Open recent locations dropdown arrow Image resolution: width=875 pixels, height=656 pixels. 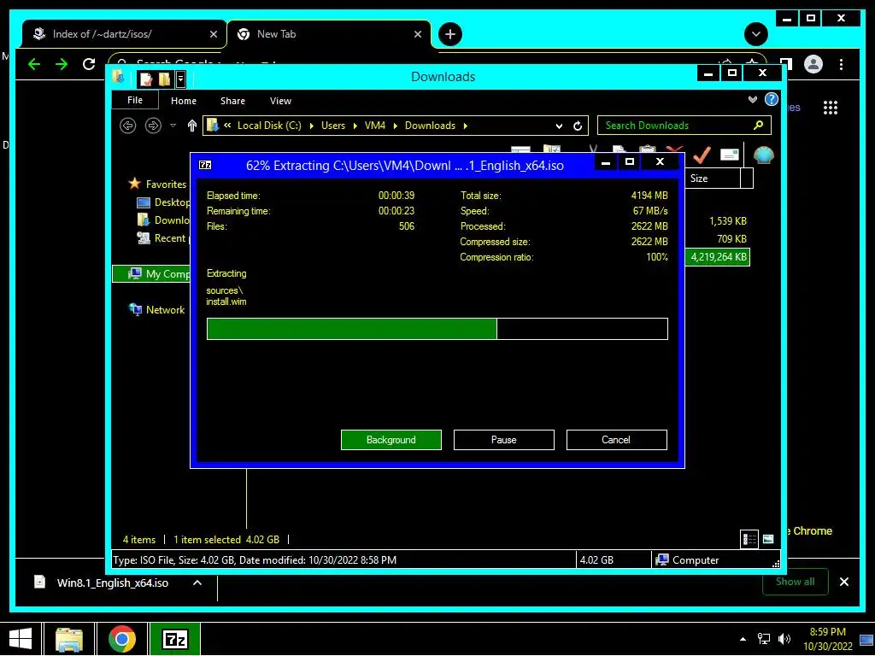[173, 126]
